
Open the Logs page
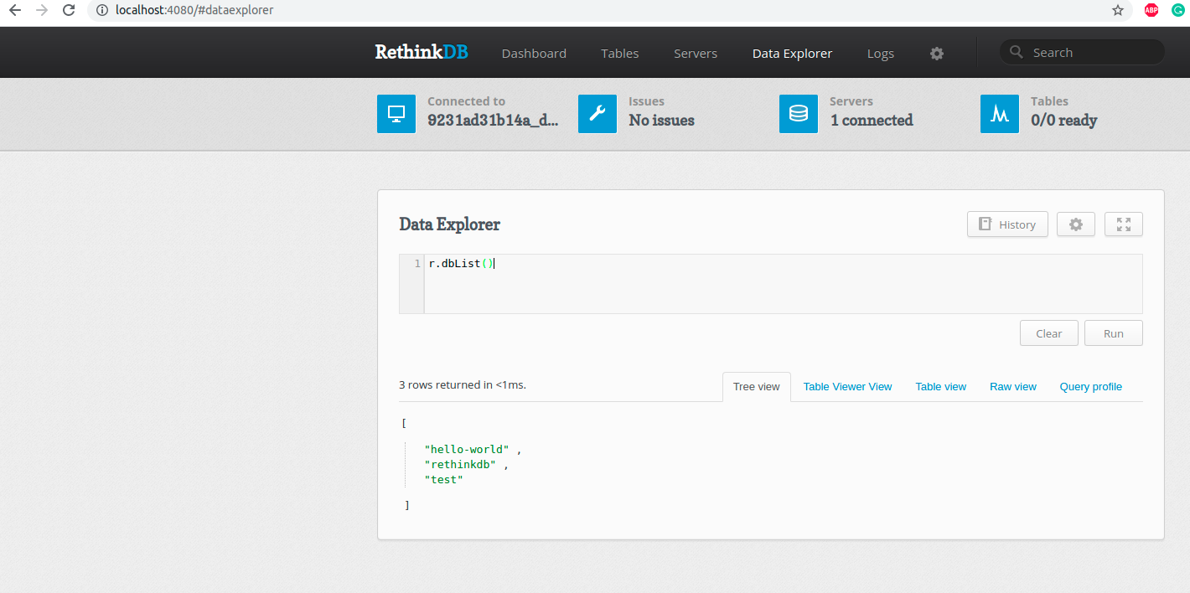(881, 53)
